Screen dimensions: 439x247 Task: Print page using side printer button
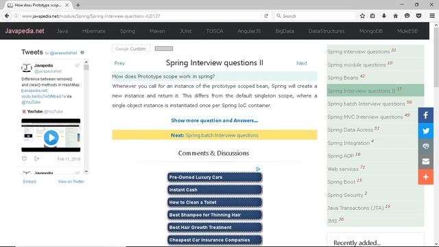[425, 146]
